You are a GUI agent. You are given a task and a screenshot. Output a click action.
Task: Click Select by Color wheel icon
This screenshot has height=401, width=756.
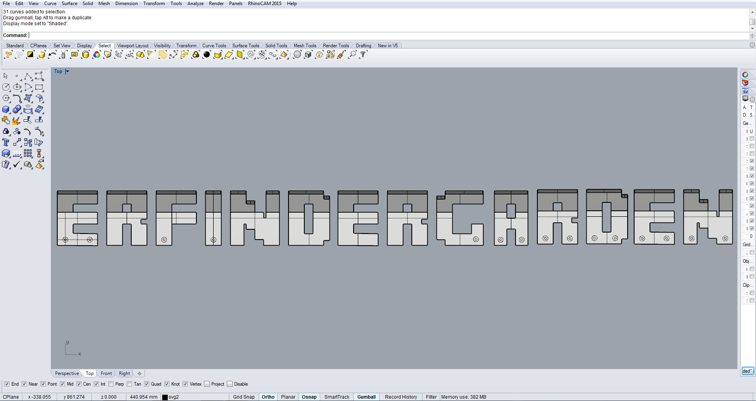pyautogui.click(x=96, y=55)
